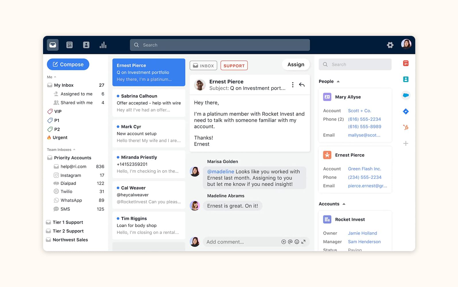Open the three-dot message options menu

click(292, 85)
